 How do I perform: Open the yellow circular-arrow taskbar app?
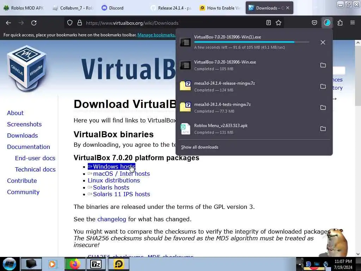pyautogui.click(x=118, y=264)
